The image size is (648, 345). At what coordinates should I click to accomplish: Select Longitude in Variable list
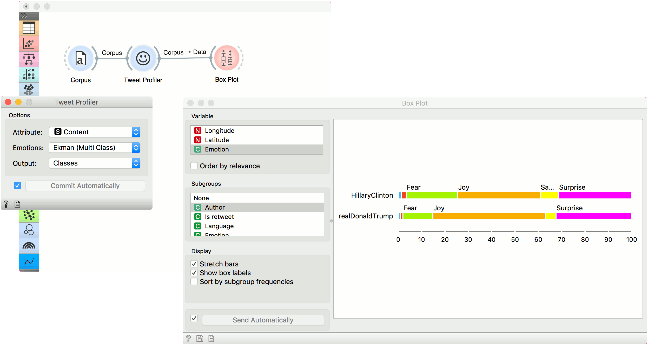tap(220, 130)
